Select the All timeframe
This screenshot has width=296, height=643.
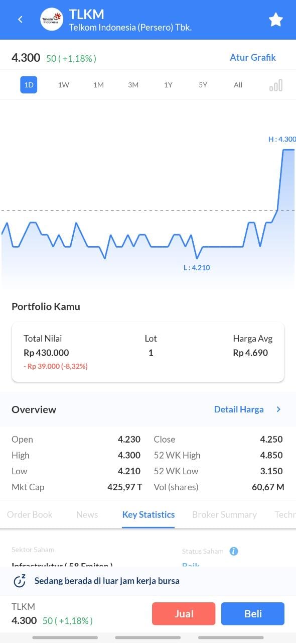pos(238,85)
